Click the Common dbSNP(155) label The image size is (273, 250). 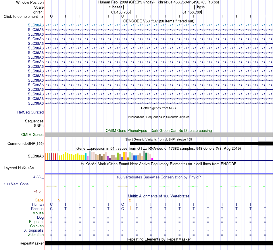26,143
